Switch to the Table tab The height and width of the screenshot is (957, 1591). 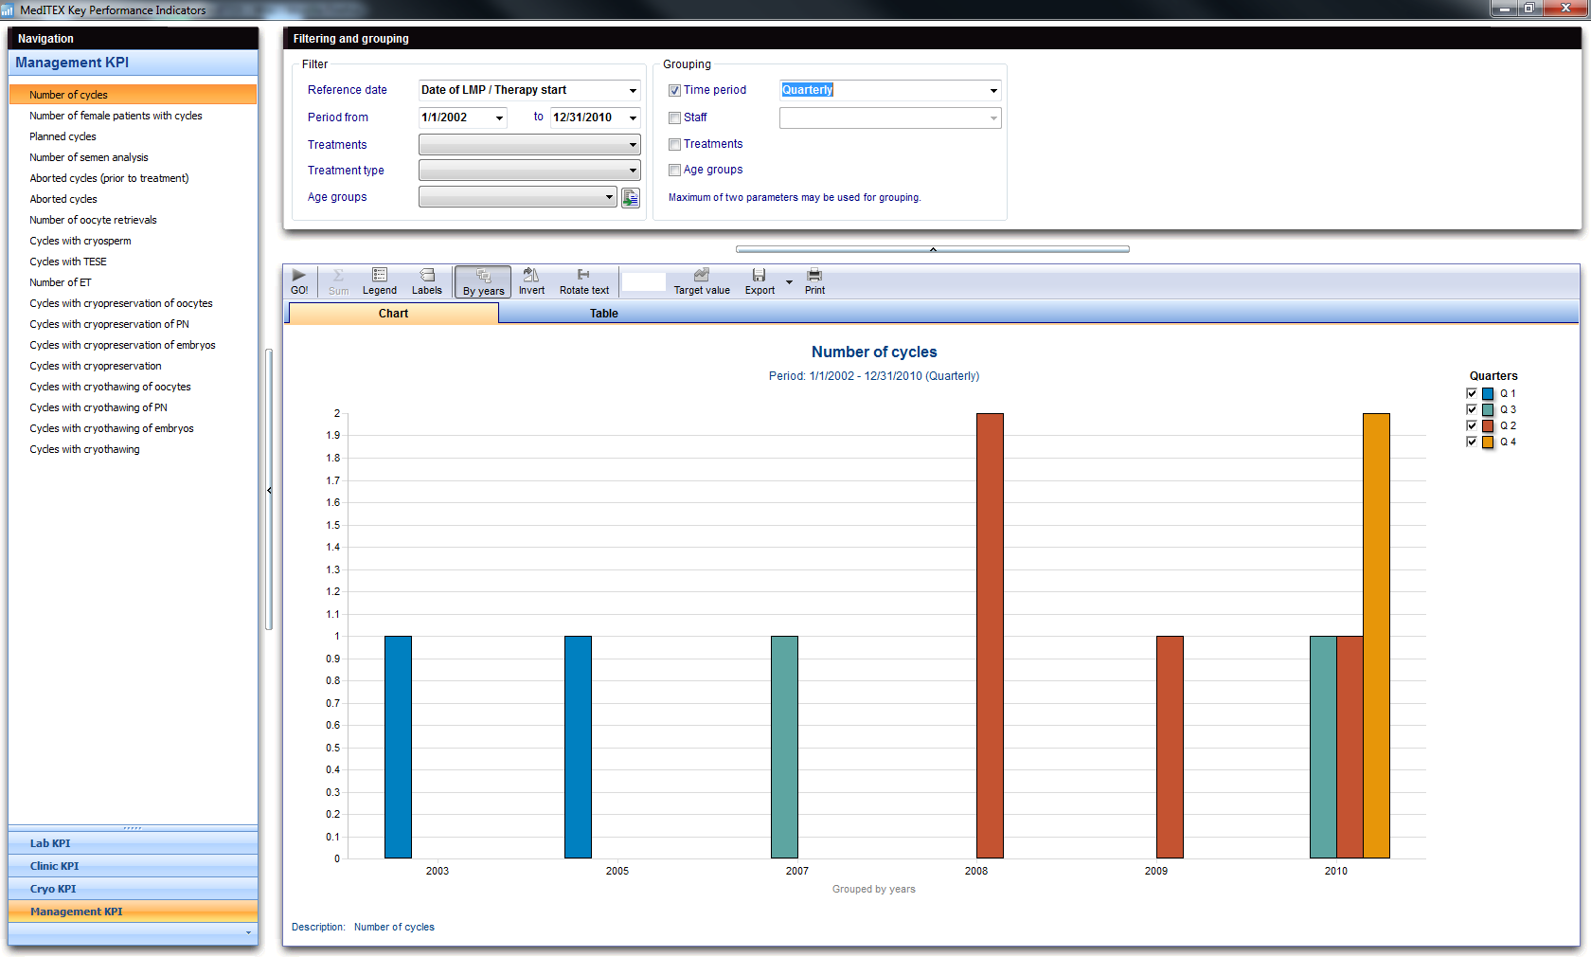pyautogui.click(x=604, y=314)
